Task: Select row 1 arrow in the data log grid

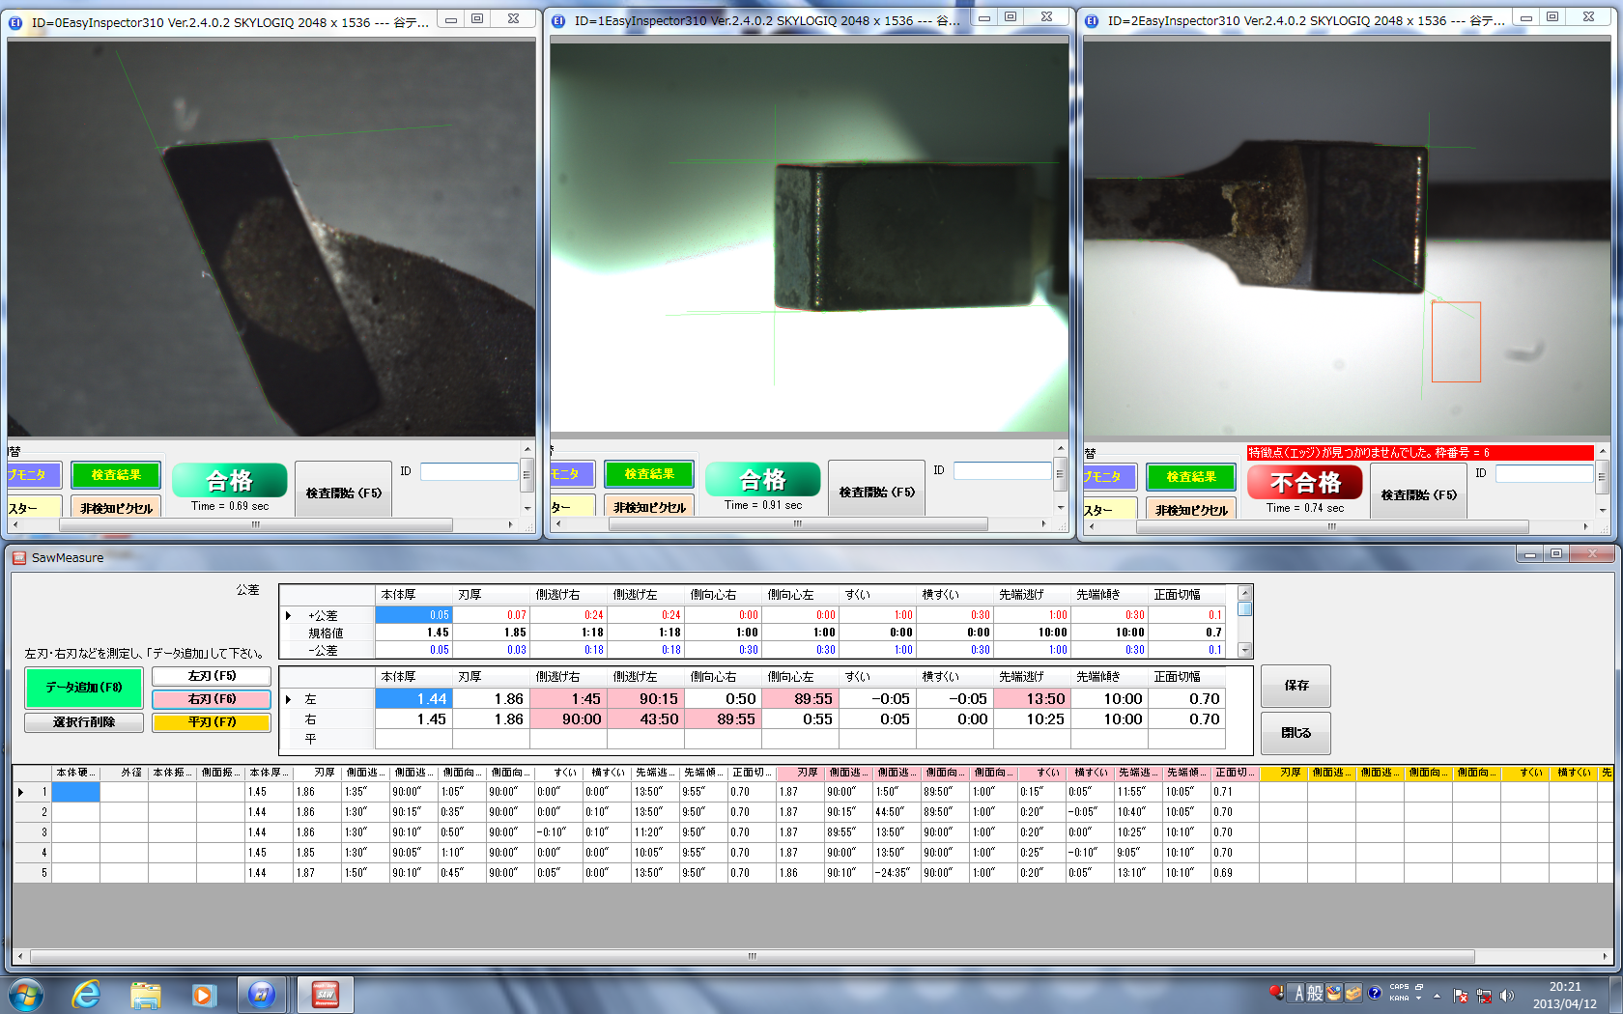Action: click(21, 792)
